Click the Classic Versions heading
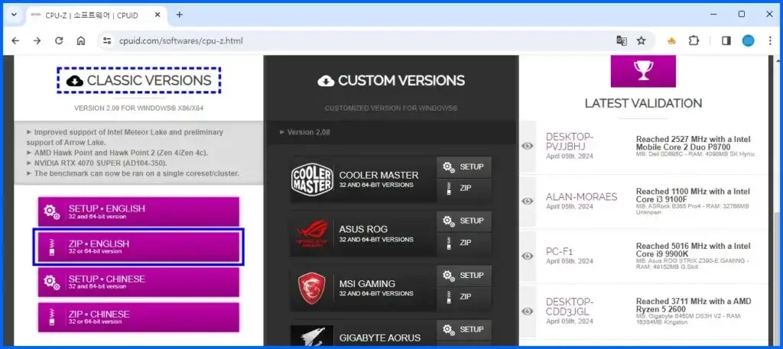 coord(139,80)
